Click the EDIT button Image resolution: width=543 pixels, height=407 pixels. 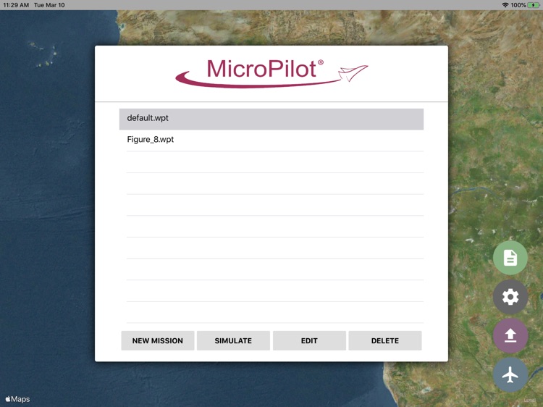click(x=309, y=340)
